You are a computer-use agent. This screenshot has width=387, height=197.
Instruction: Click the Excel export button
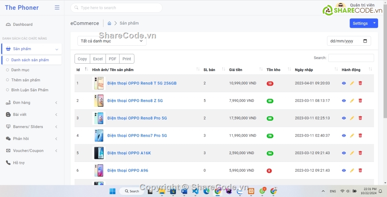pos(98,59)
